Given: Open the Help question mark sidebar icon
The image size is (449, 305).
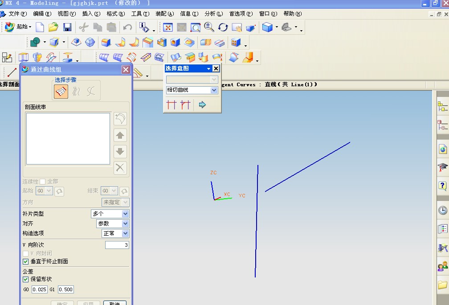Looking at the screenshot, I should (443, 186).
